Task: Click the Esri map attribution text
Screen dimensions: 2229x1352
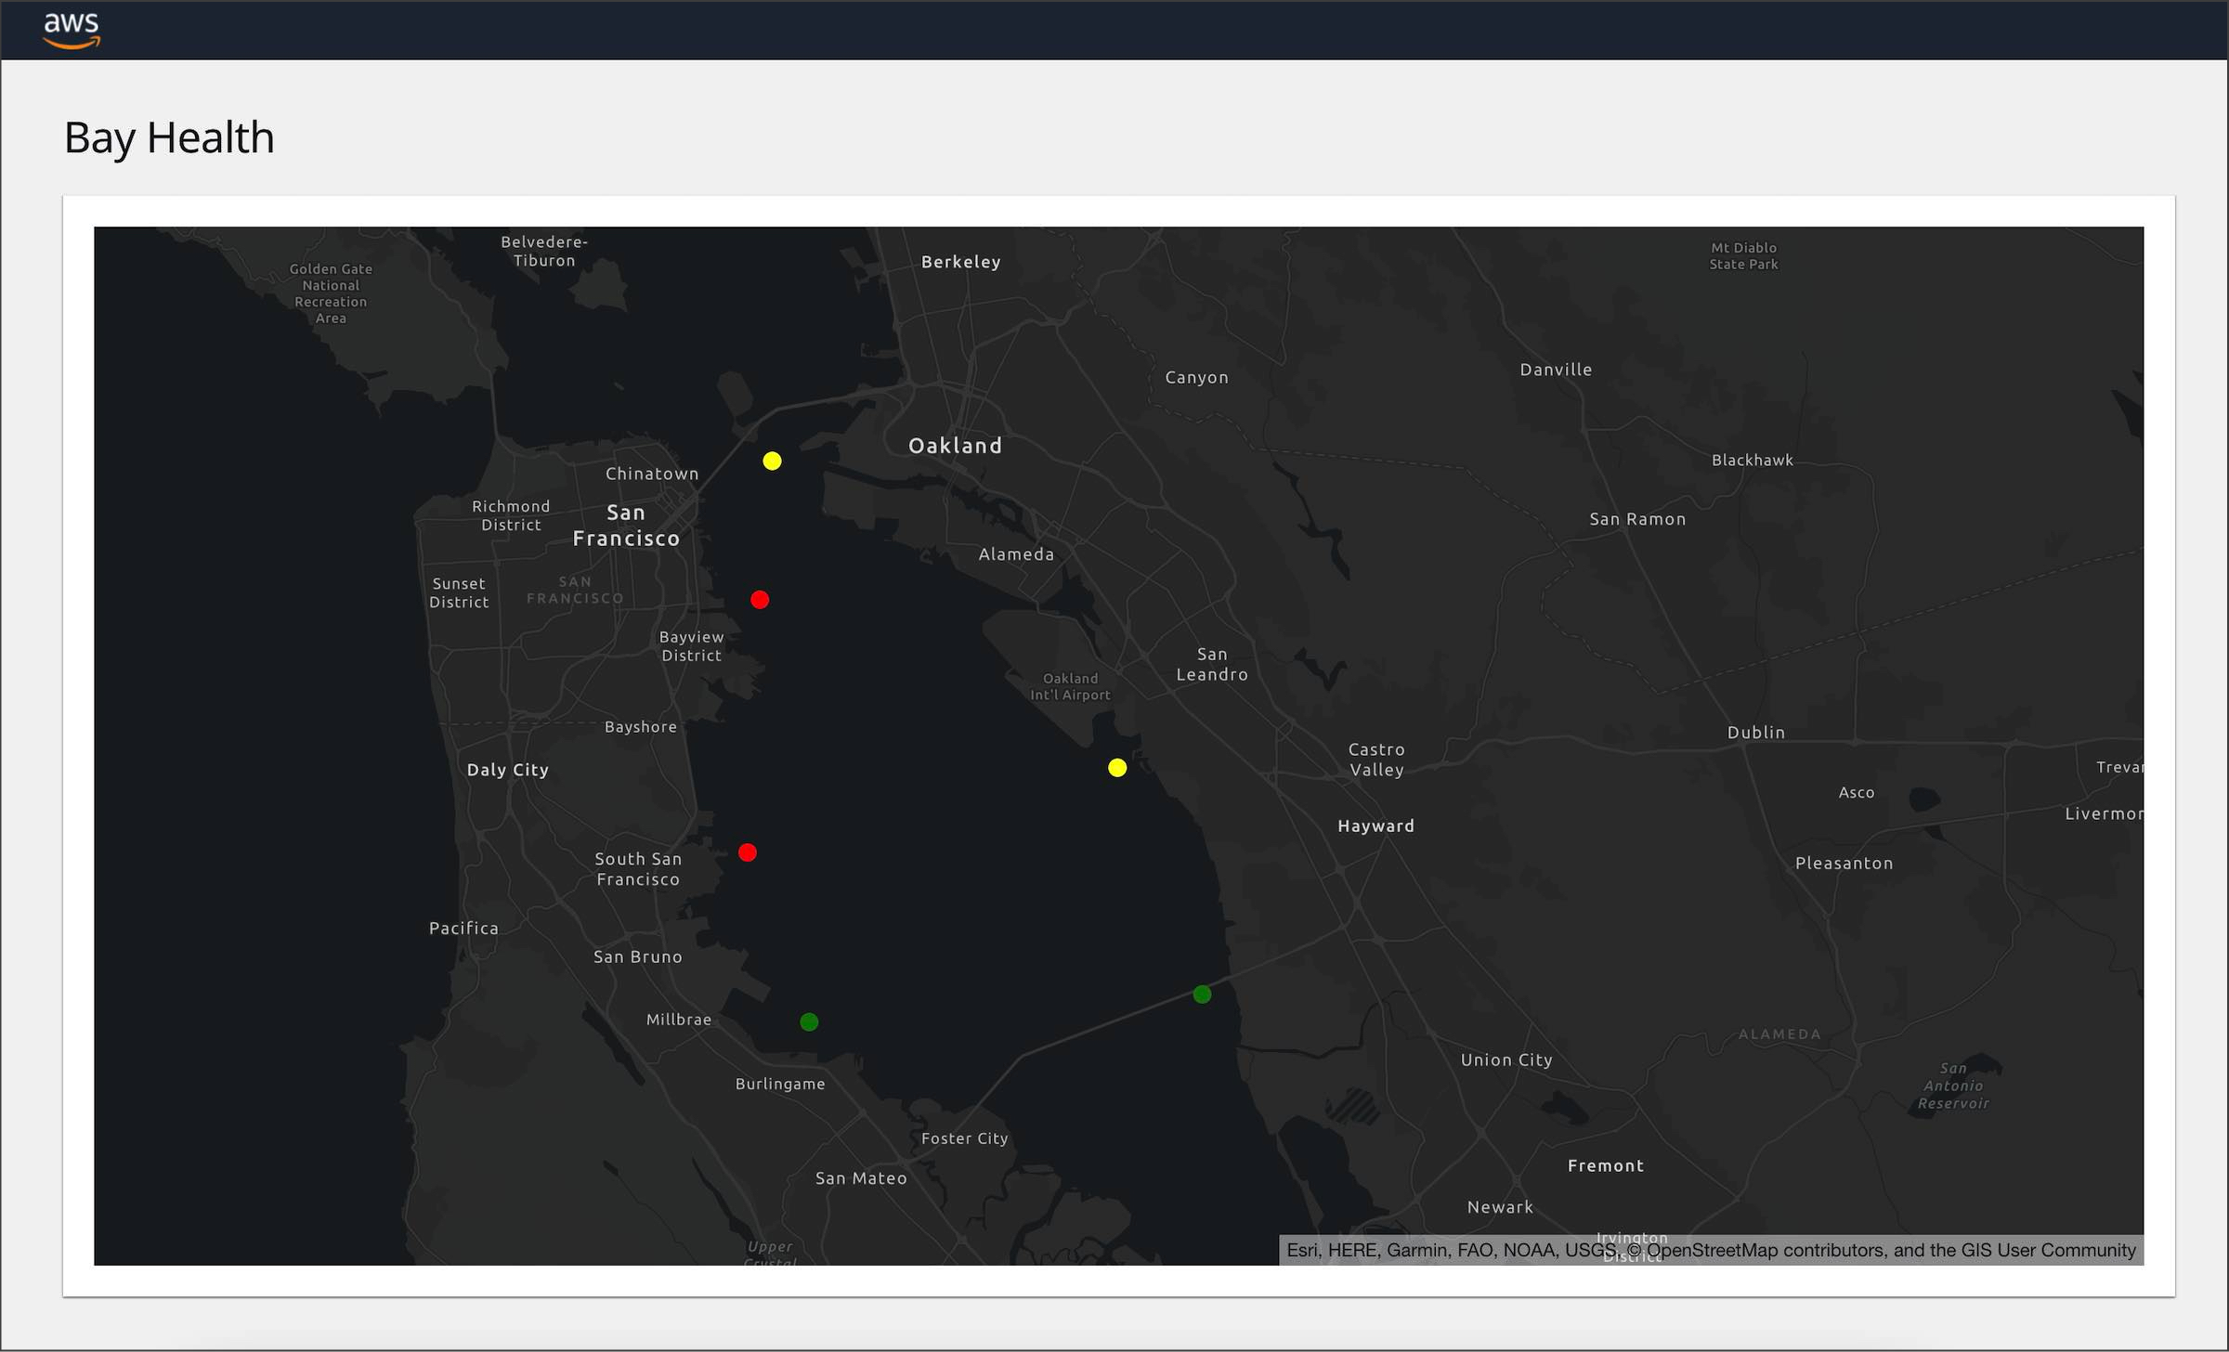Action: click(1302, 1250)
